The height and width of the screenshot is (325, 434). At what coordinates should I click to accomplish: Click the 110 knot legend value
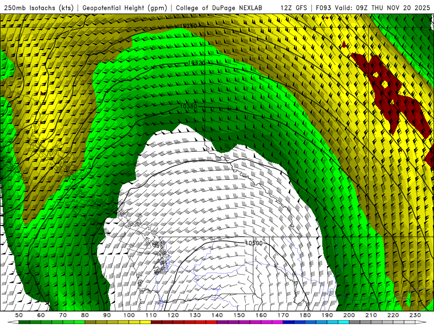(151, 315)
